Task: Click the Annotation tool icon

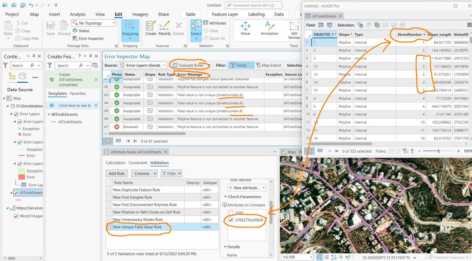Action: click(x=270, y=27)
